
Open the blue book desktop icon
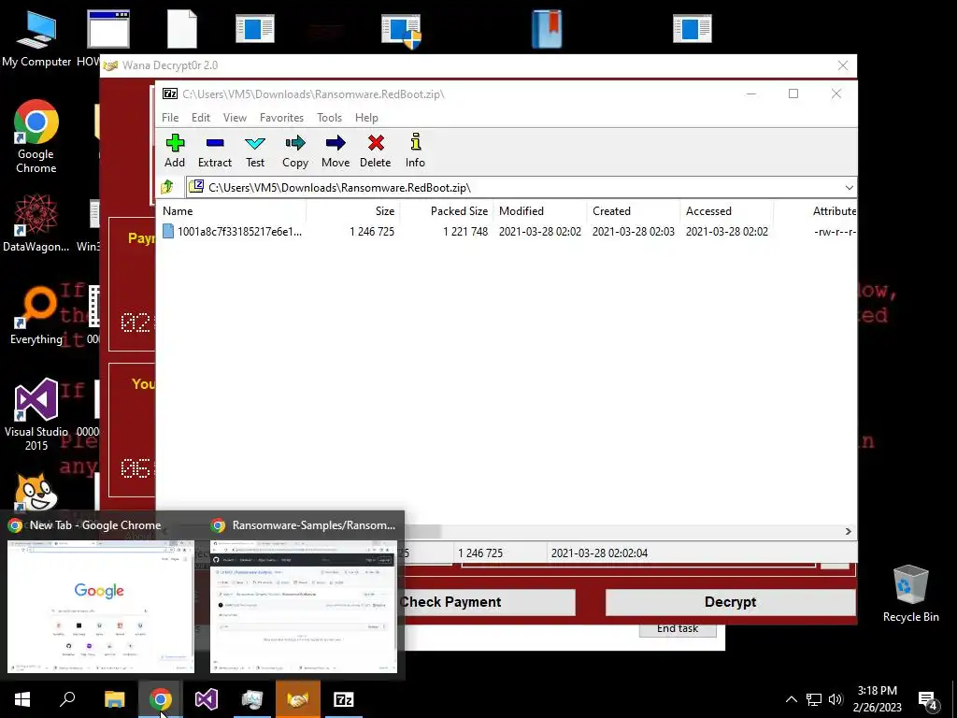tap(546, 29)
